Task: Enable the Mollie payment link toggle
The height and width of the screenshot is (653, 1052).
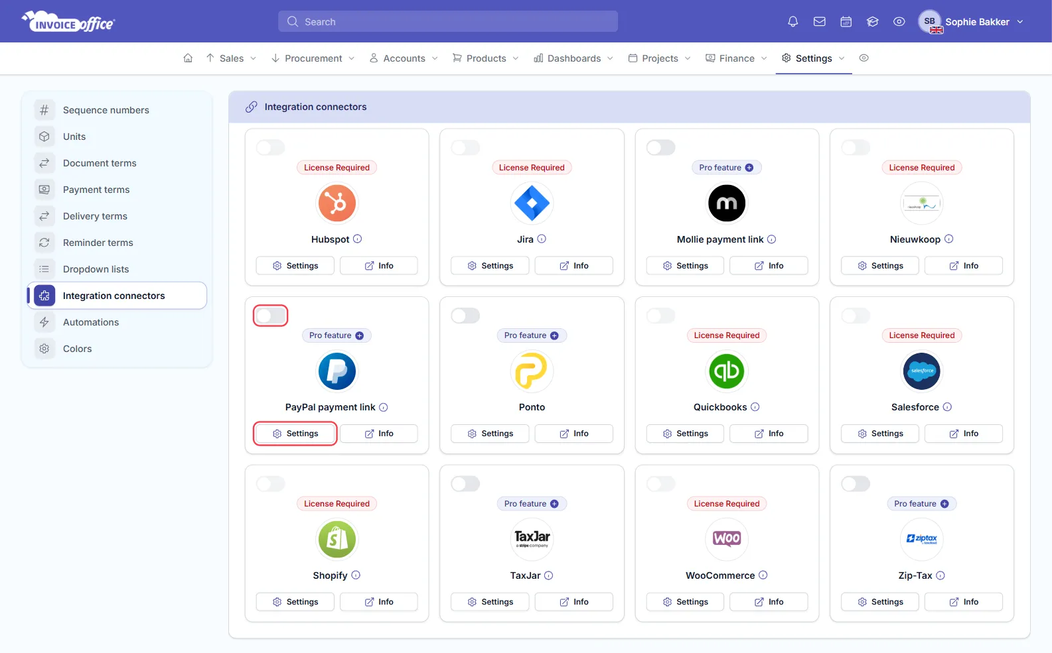Action: click(x=661, y=147)
